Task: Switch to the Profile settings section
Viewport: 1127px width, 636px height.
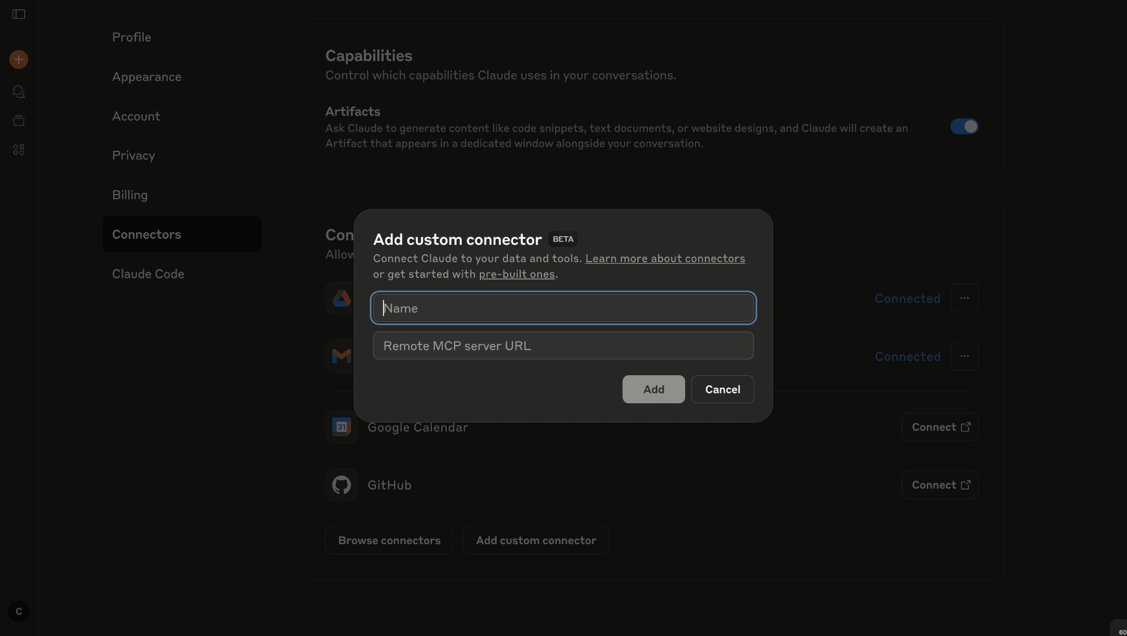Action: [x=132, y=37]
